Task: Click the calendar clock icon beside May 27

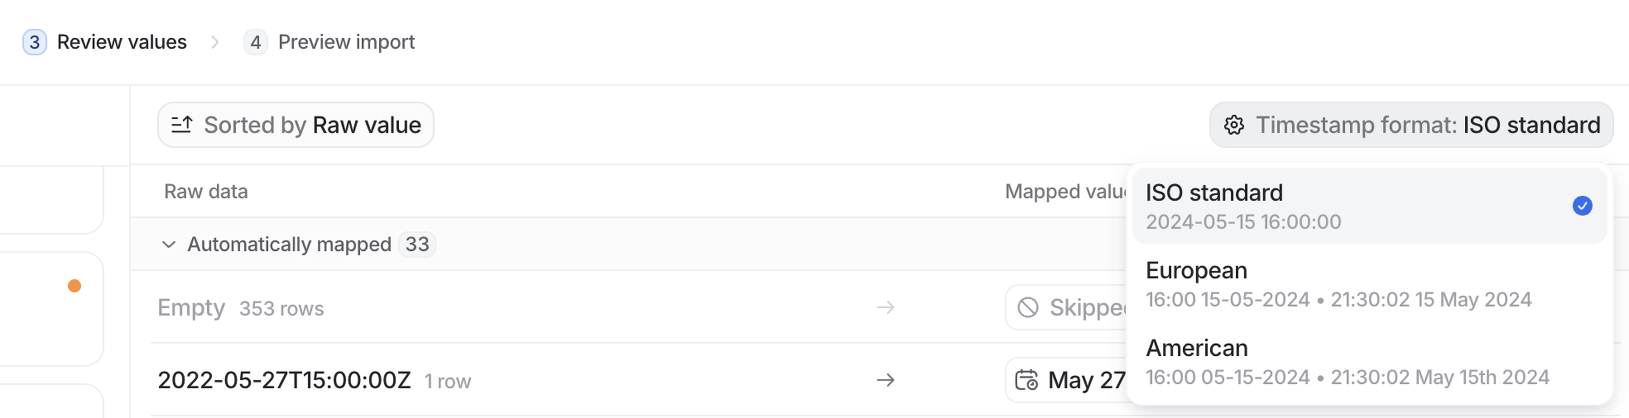Action: coord(1026,381)
